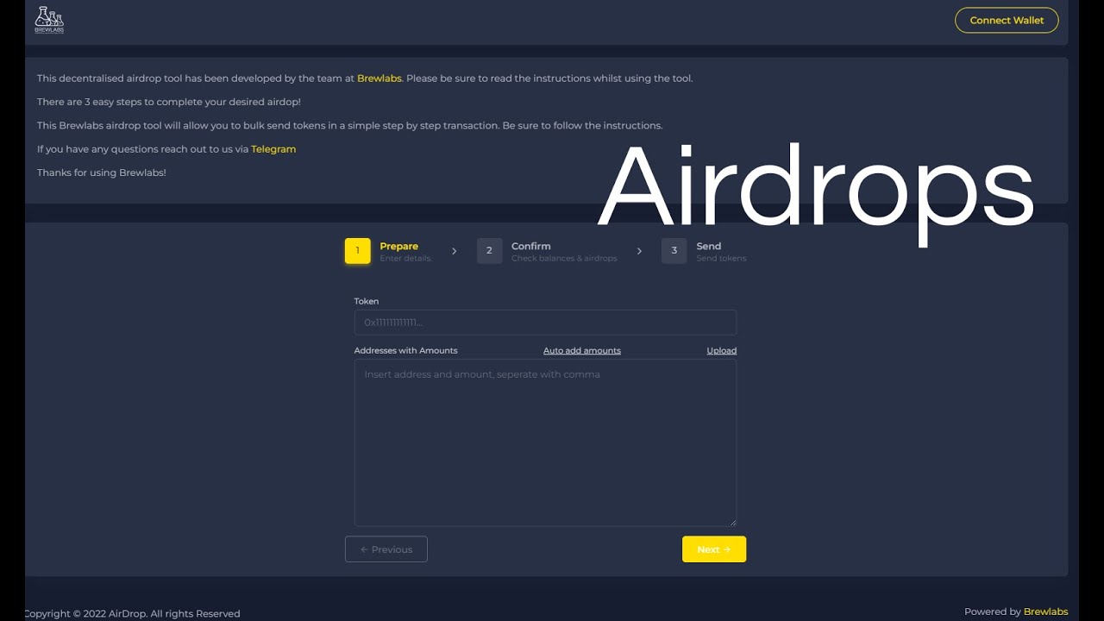Open the Brewlabs link in the footer
Image resolution: width=1104 pixels, height=621 pixels.
[x=1045, y=612]
